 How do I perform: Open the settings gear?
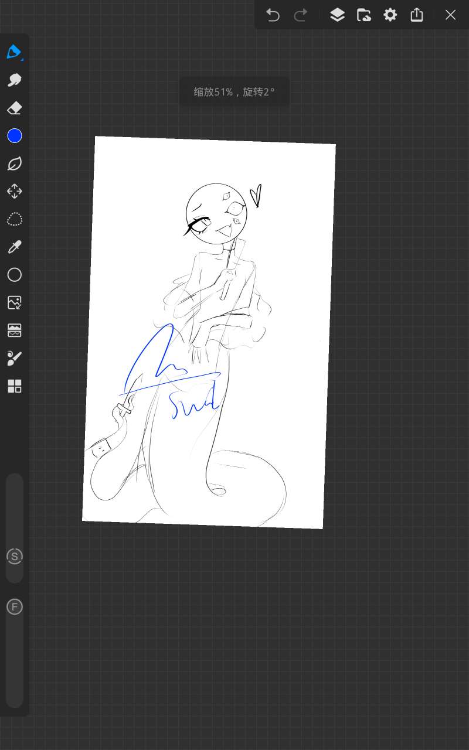click(x=390, y=15)
